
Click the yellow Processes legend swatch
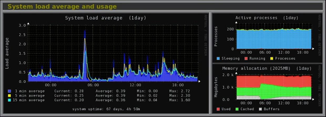(272, 58)
